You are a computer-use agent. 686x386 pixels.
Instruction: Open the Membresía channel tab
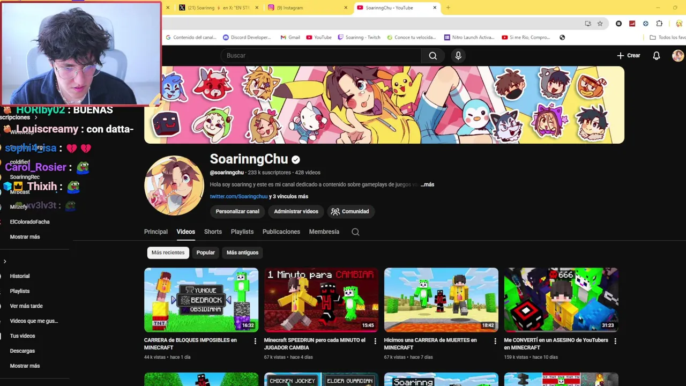click(x=324, y=232)
